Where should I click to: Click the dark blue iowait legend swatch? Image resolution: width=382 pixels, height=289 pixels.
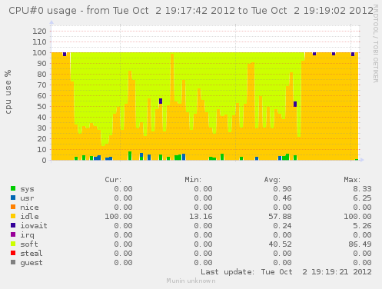[13, 225]
